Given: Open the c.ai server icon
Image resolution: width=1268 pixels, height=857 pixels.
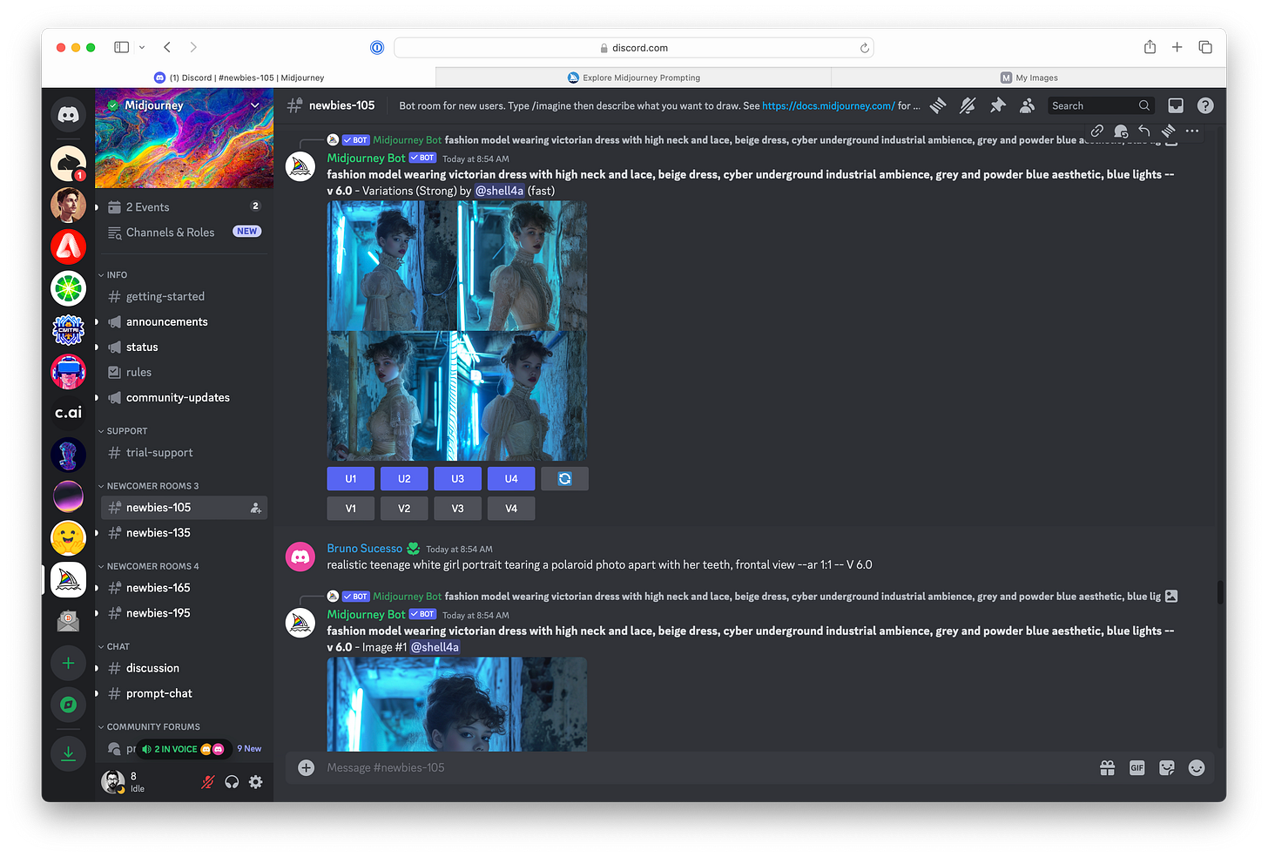Looking at the screenshot, I should [68, 412].
